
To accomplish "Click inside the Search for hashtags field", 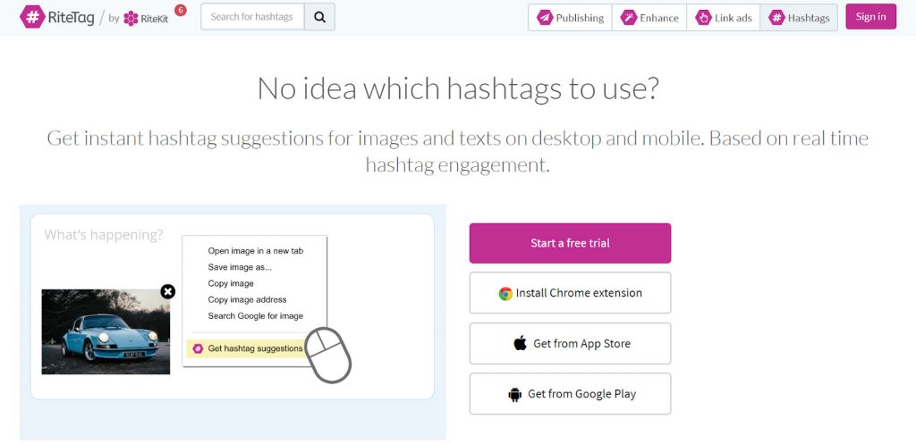I will click(x=252, y=17).
